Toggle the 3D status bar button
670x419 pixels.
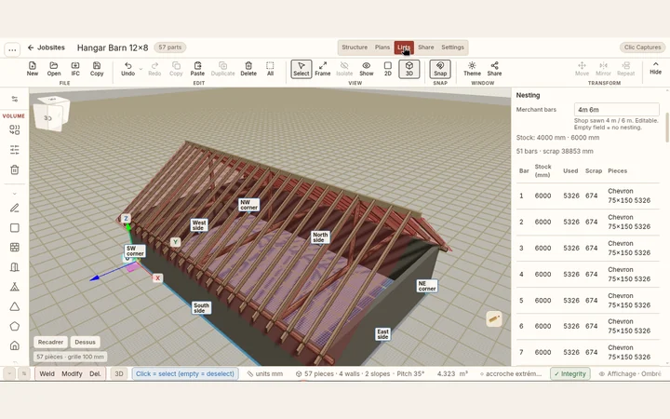pyautogui.click(x=119, y=373)
